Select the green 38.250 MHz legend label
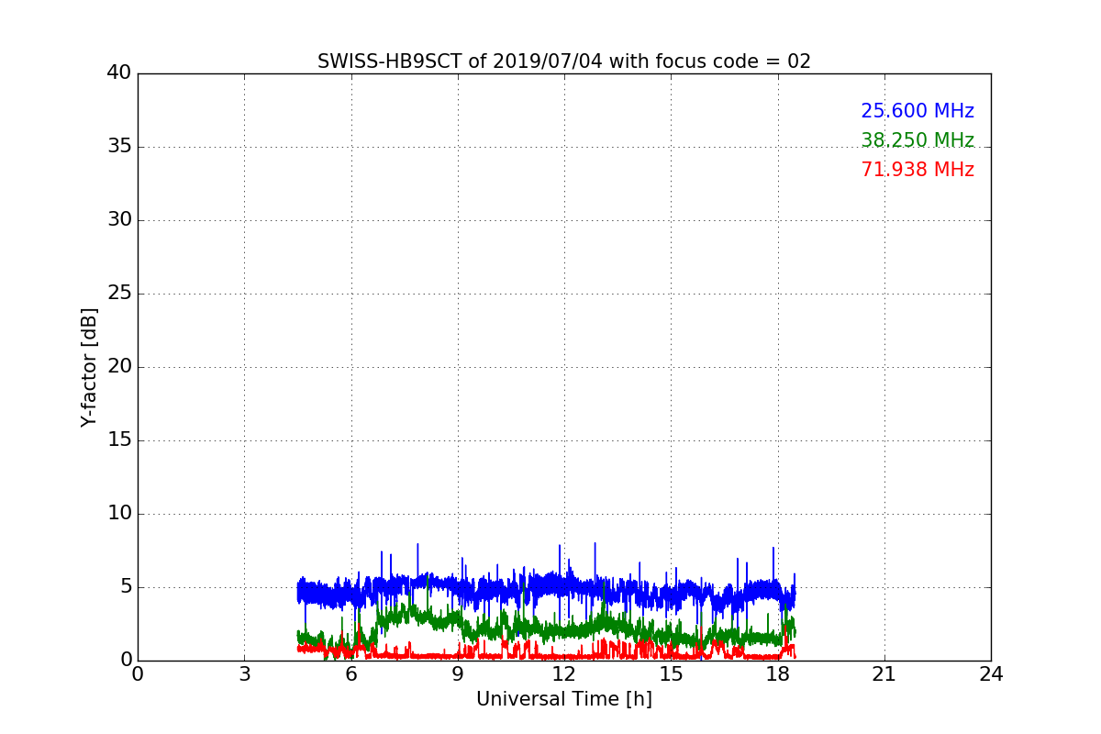The image size is (1101, 734). [917, 140]
